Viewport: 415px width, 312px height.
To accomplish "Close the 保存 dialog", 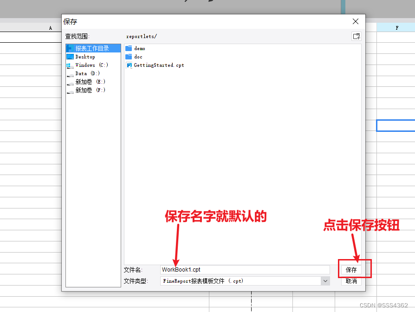I will coord(356,21).
